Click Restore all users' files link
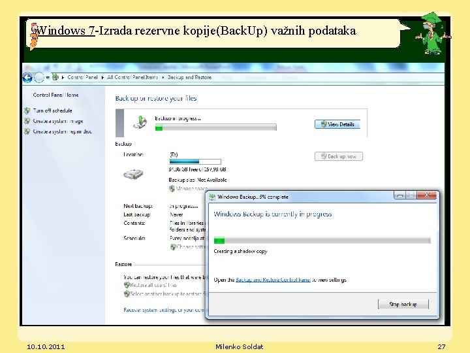 [153, 285]
